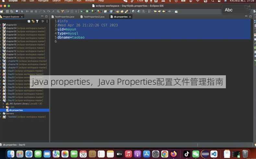The image size is (256, 159).
Task: Select chapter10 project in tree
Action: point(24,44)
